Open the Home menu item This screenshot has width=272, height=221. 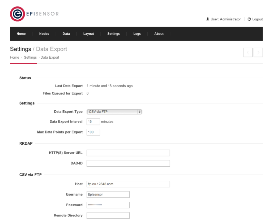point(21,34)
